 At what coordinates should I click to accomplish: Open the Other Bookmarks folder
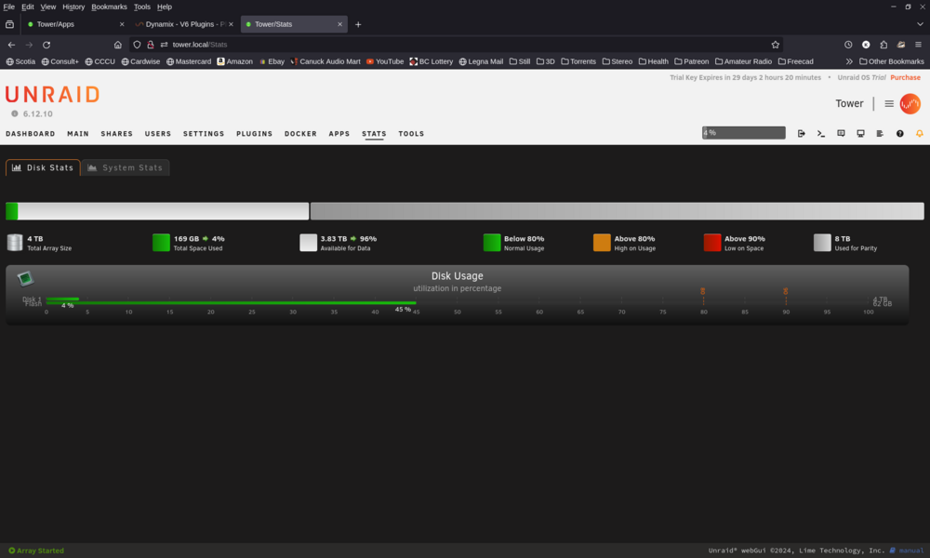pos(892,61)
